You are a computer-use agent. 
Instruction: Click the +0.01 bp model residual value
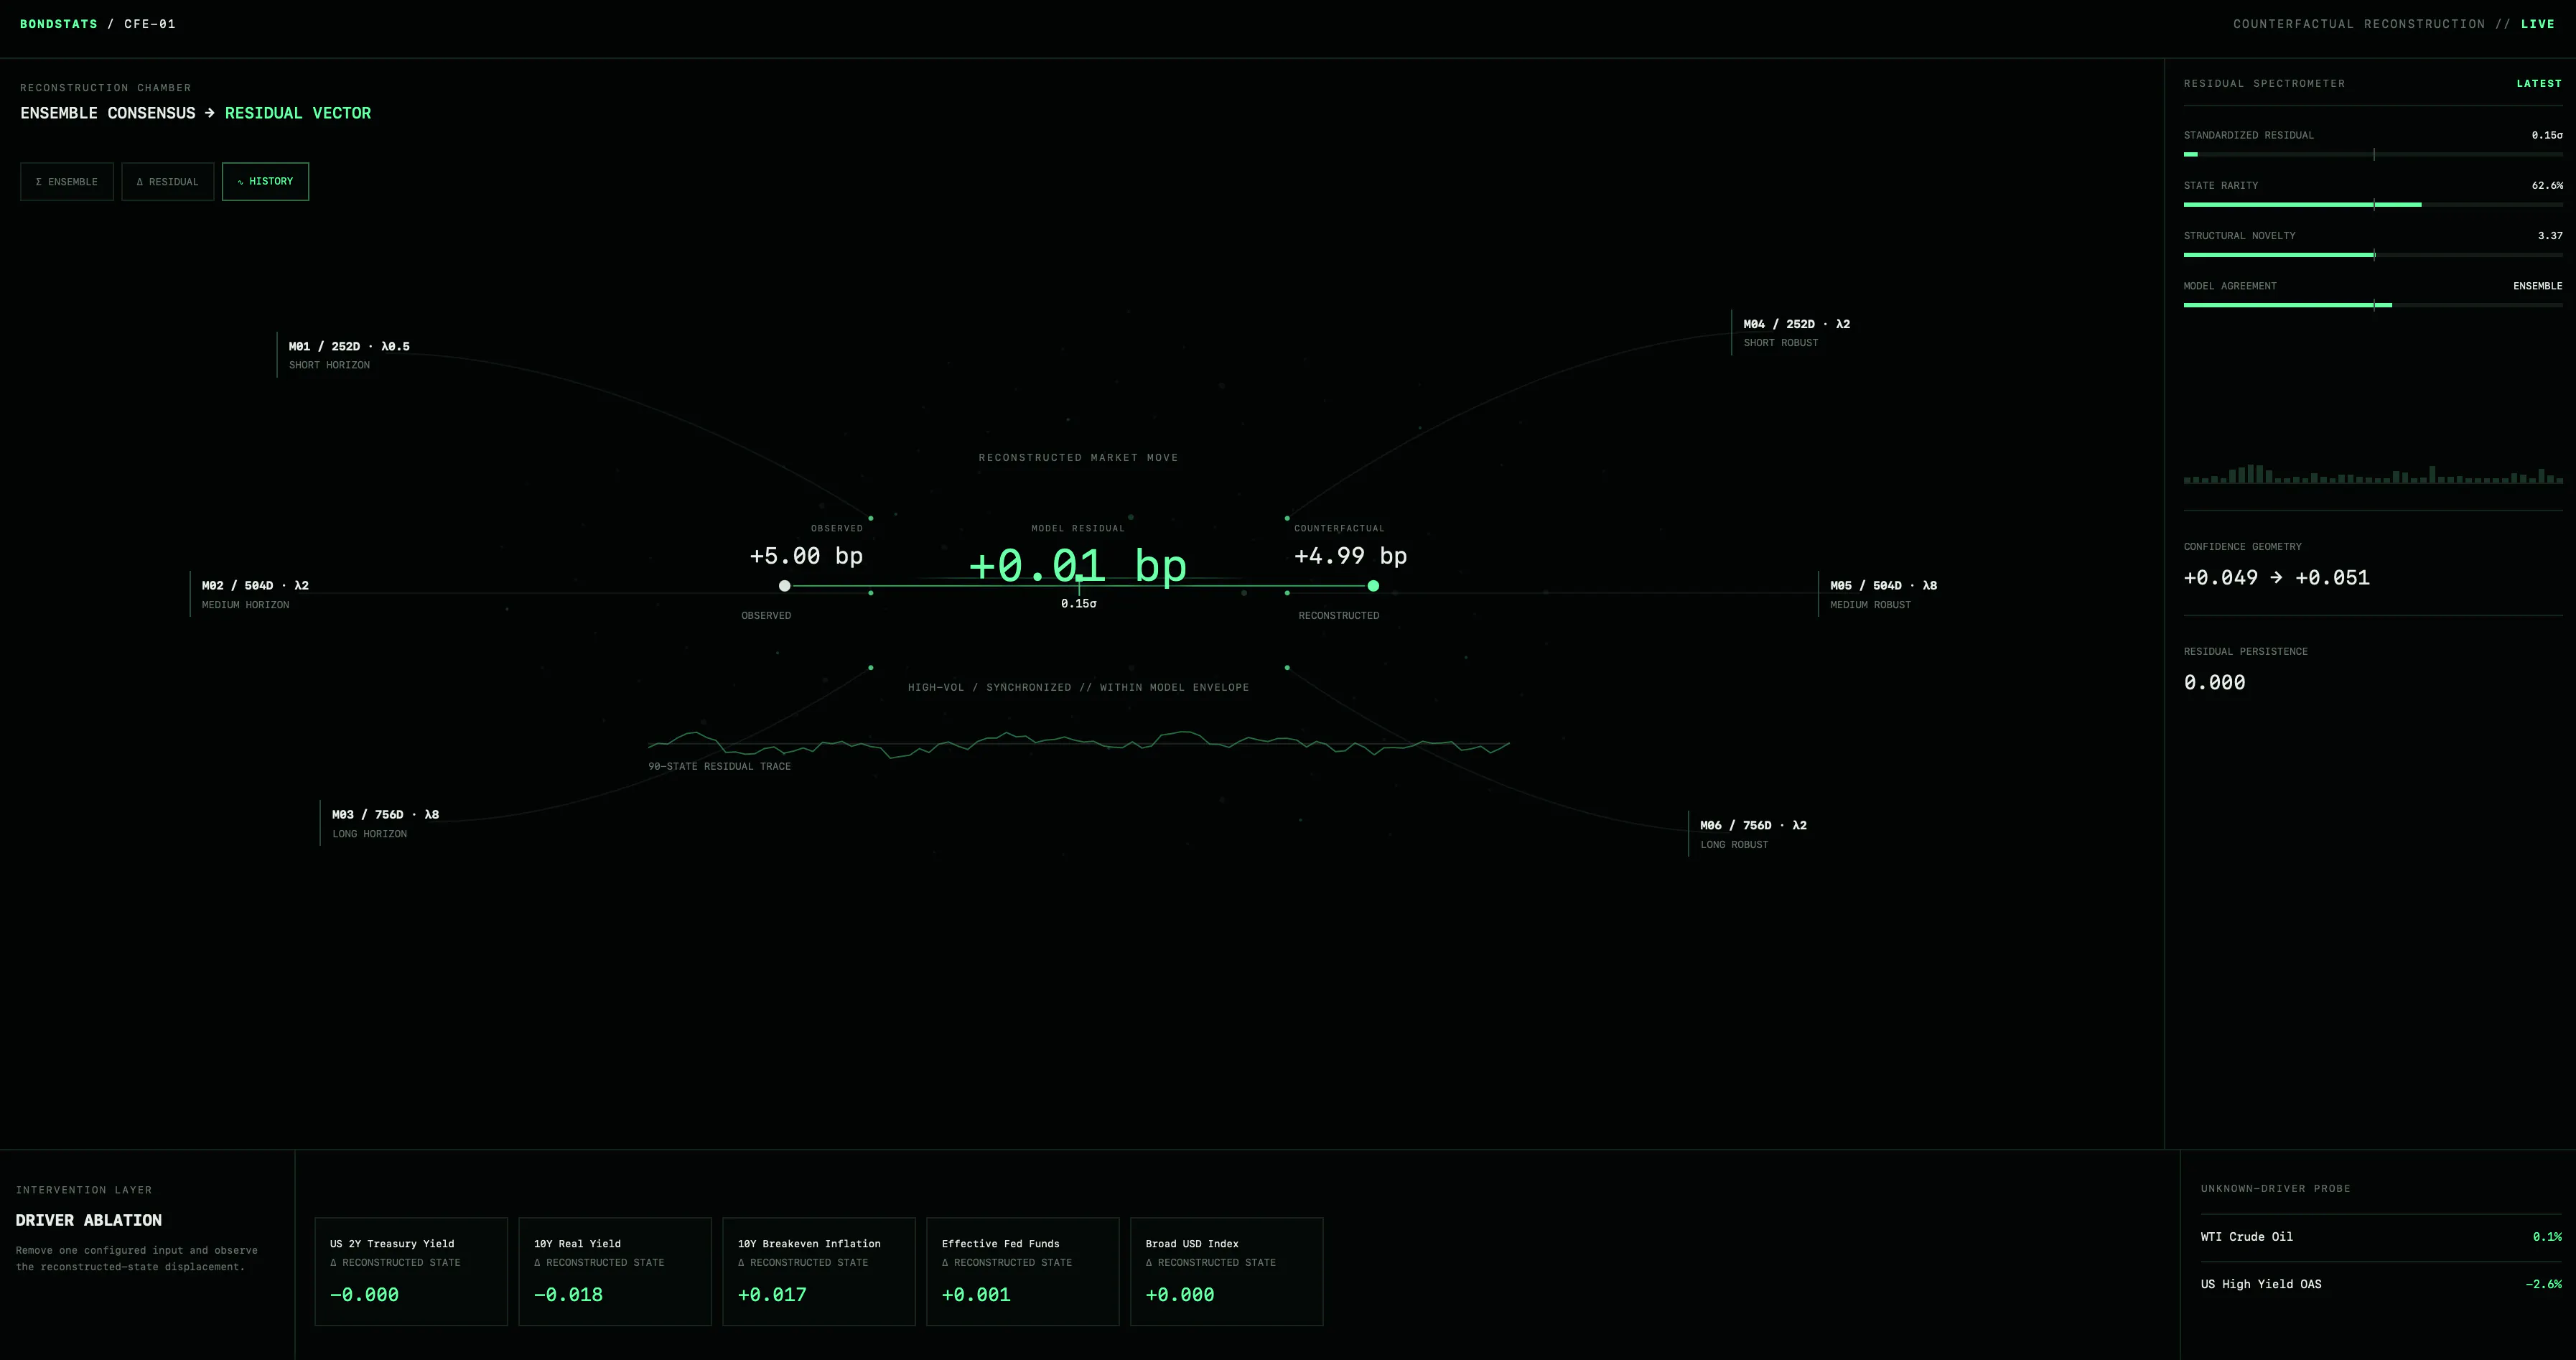(1078, 566)
